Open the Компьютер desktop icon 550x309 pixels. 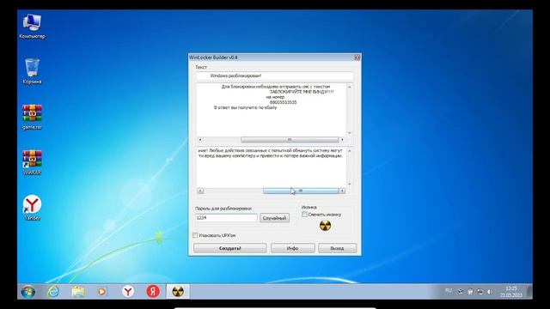(32, 27)
